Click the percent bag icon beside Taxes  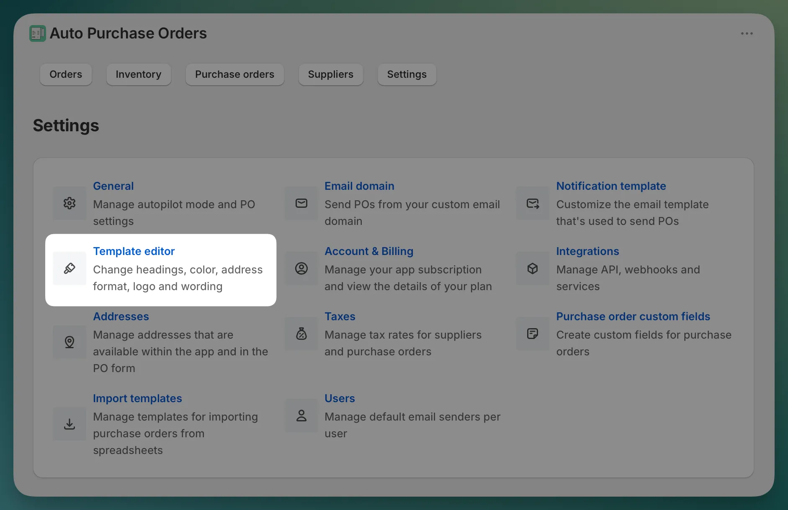pos(301,334)
